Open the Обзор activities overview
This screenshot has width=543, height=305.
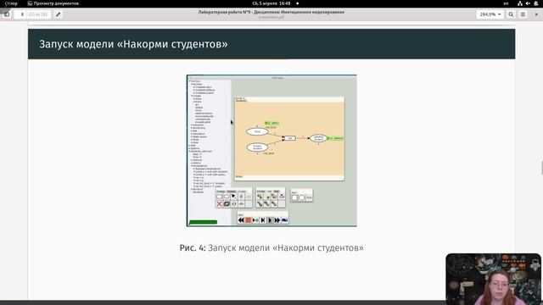pyautogui.click(x=11, y=3)
